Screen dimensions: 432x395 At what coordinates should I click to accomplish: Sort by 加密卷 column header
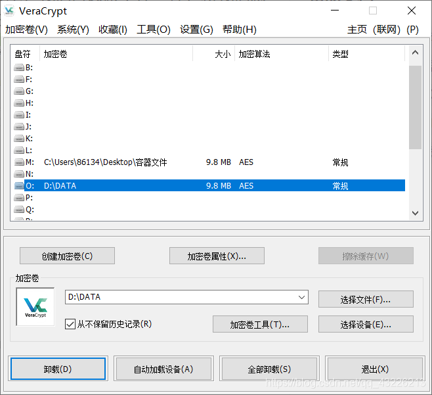point(116,54)
